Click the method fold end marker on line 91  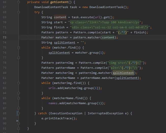(x=19, y=128)
